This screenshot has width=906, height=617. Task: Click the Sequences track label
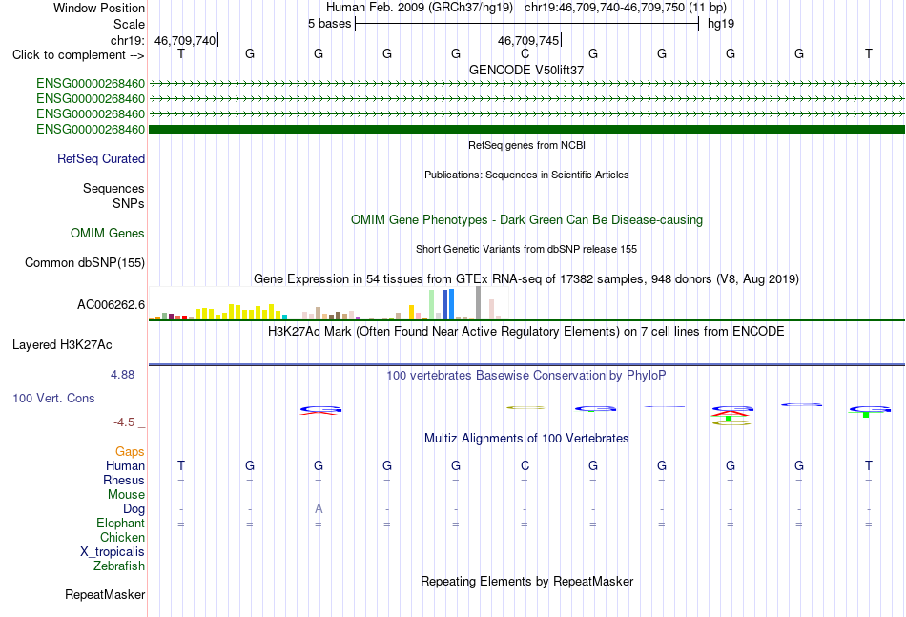click(x=113, y=188)
